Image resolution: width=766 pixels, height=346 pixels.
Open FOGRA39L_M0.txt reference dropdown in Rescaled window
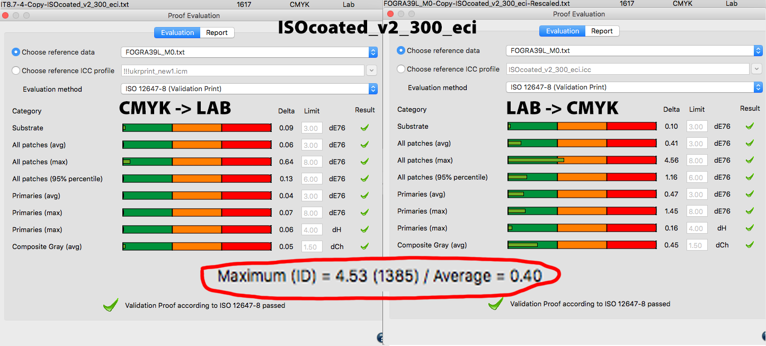(x=634, y=50)
